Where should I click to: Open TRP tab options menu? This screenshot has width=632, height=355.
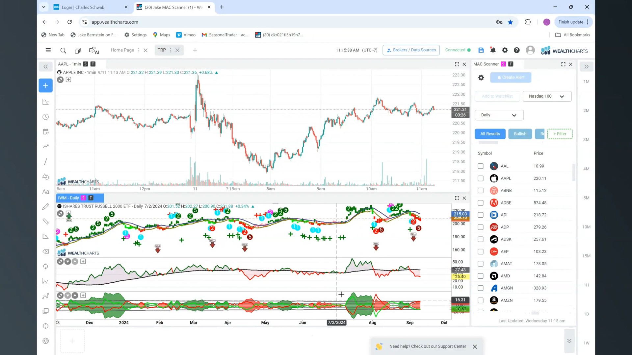pos(171,50)
